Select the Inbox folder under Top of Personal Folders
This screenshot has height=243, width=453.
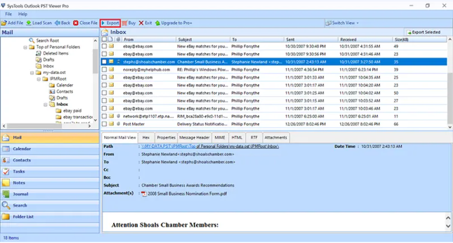click(x=48, y=66)
